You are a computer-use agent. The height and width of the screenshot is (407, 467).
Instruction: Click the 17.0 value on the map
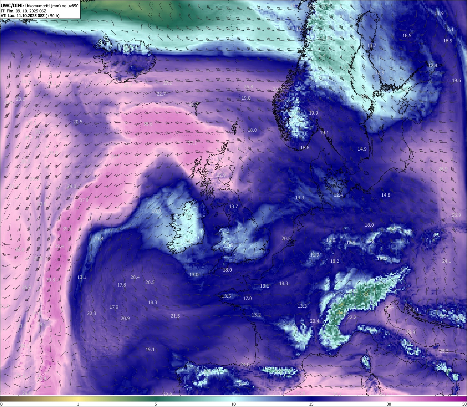click(247, 299)
